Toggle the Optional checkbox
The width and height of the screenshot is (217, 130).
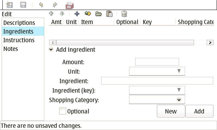click(x=63, y=111)
